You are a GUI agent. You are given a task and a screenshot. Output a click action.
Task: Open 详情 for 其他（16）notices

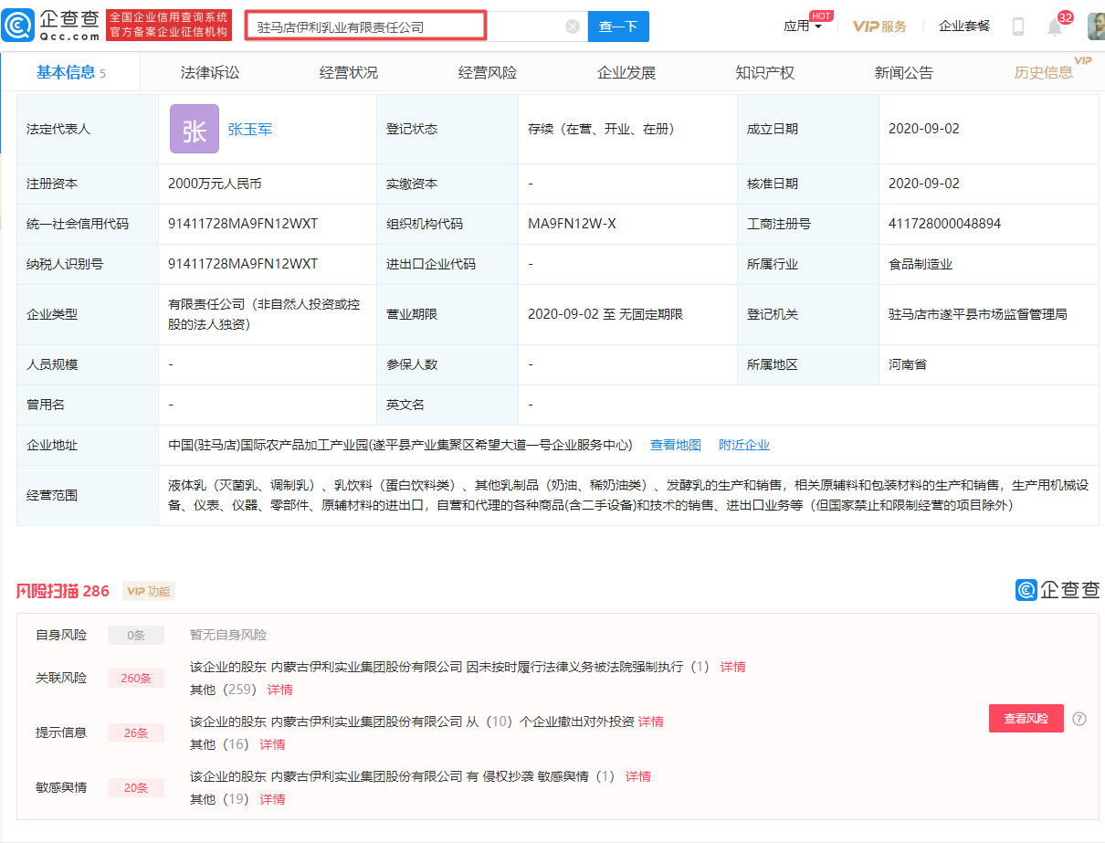[273, 745]
